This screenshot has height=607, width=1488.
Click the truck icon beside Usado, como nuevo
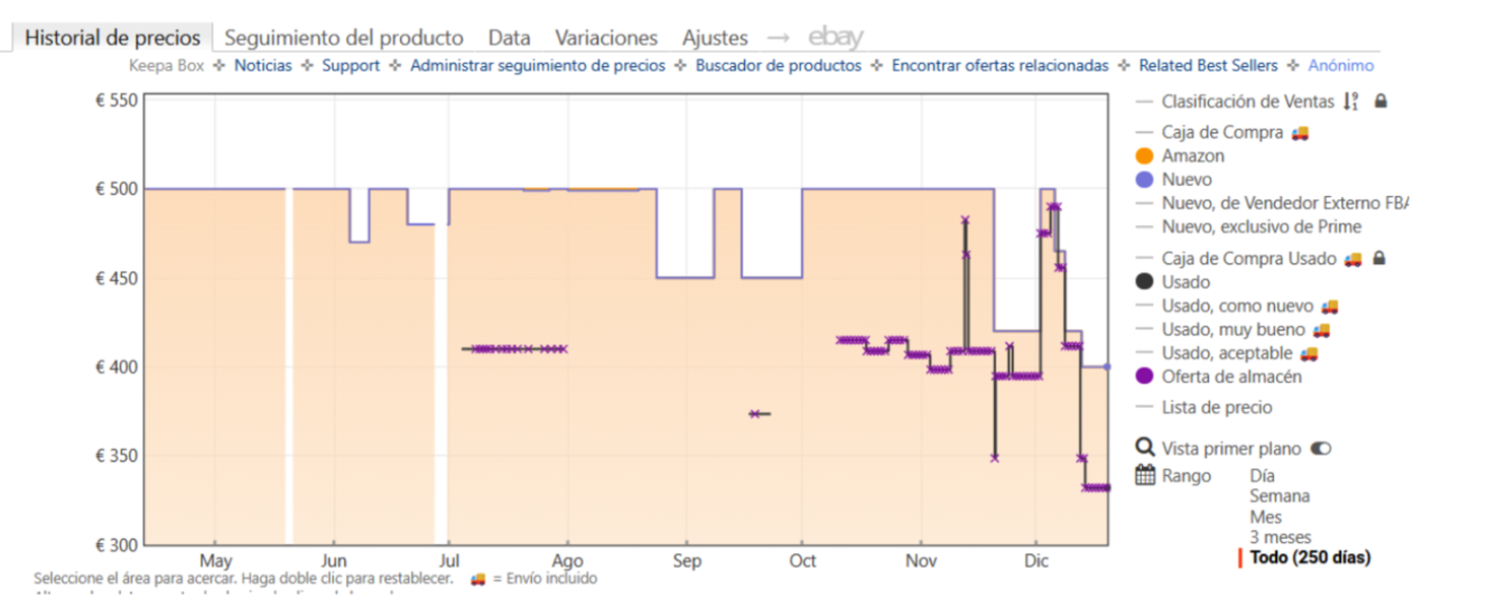(x=1330, y=306)
